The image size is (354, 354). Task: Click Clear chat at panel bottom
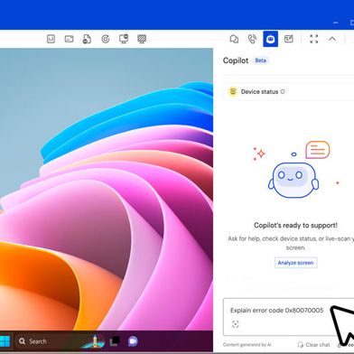(x=313, y=345)
